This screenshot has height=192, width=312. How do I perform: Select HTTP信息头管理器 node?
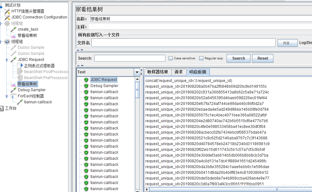click(28, 11)
